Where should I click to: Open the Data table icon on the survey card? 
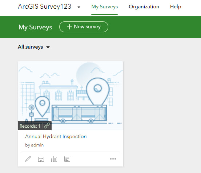tap(67, 159)
